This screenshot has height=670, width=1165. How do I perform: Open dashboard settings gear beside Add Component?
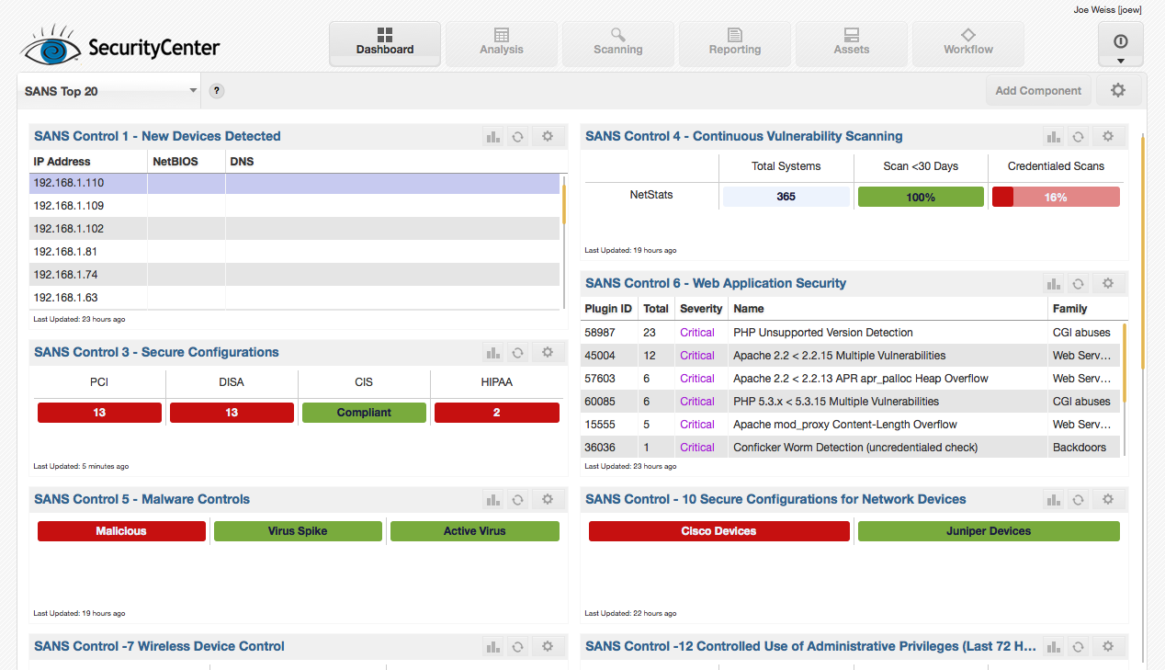click(1118, 90)
